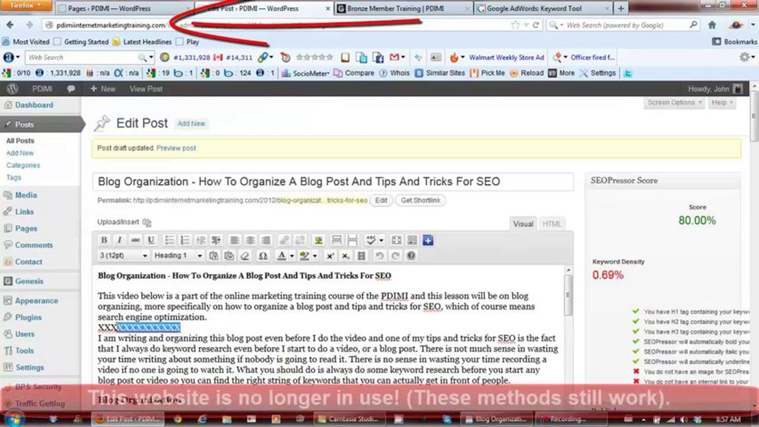Screen dimensions: 759x427
Task: Open the font size 3 (12pt) dropdown
Action: (x=123, y=256)
